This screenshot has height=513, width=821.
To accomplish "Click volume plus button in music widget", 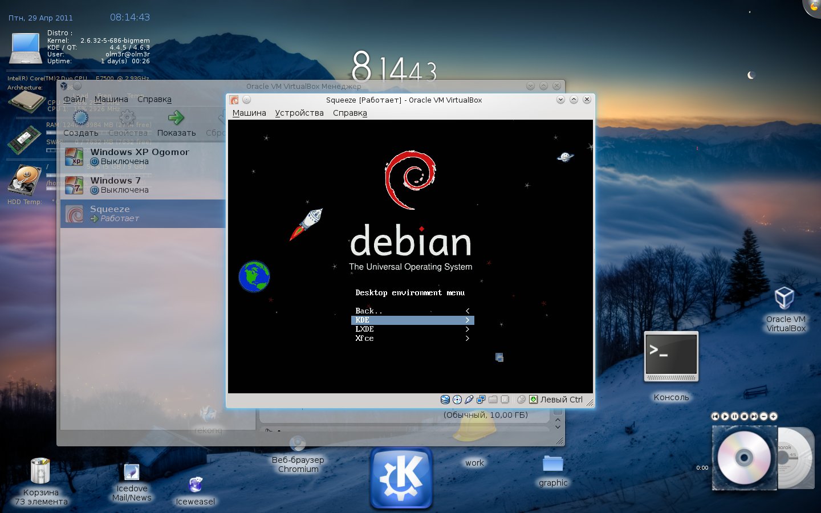I will [x=773, y=417].
